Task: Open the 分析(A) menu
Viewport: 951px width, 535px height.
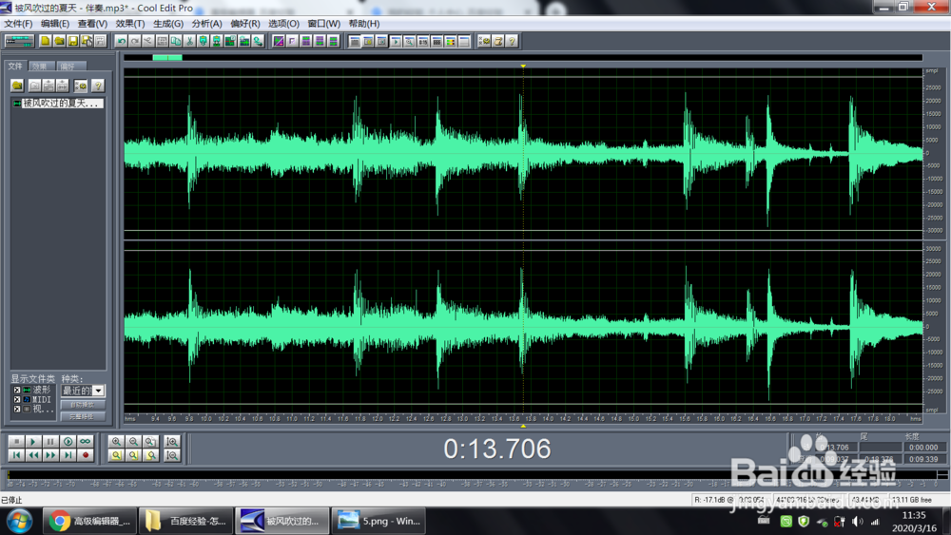Action: [206, 23]
